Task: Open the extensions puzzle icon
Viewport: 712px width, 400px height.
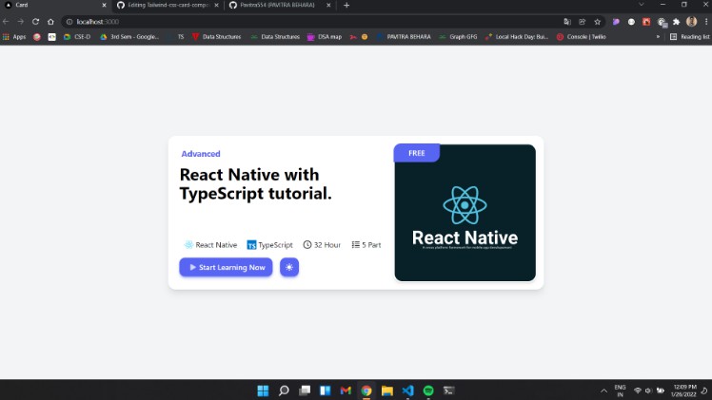Action: click(676, 21)
